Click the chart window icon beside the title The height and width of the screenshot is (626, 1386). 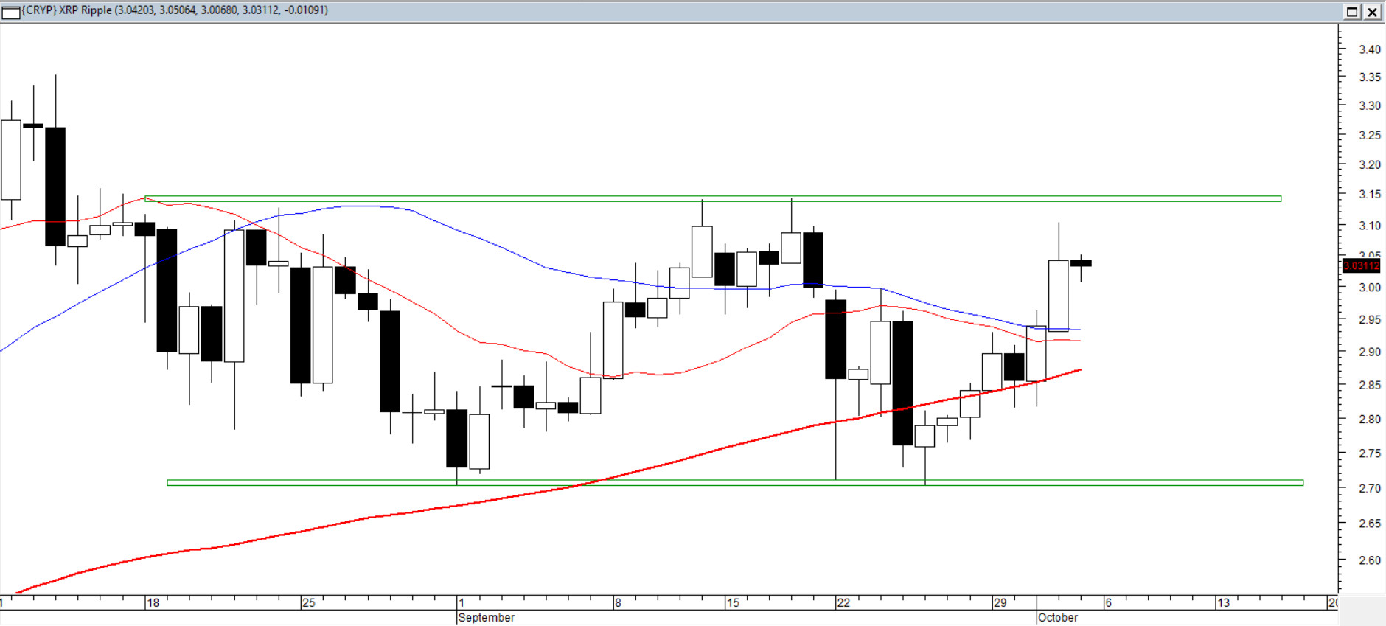[11, 12]
